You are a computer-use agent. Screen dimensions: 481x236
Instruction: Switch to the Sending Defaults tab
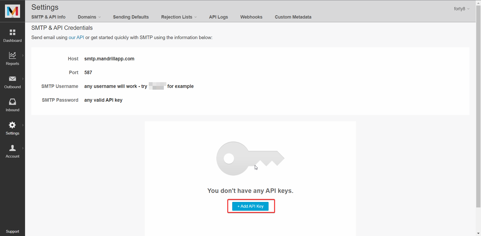(x=131, y=17)
